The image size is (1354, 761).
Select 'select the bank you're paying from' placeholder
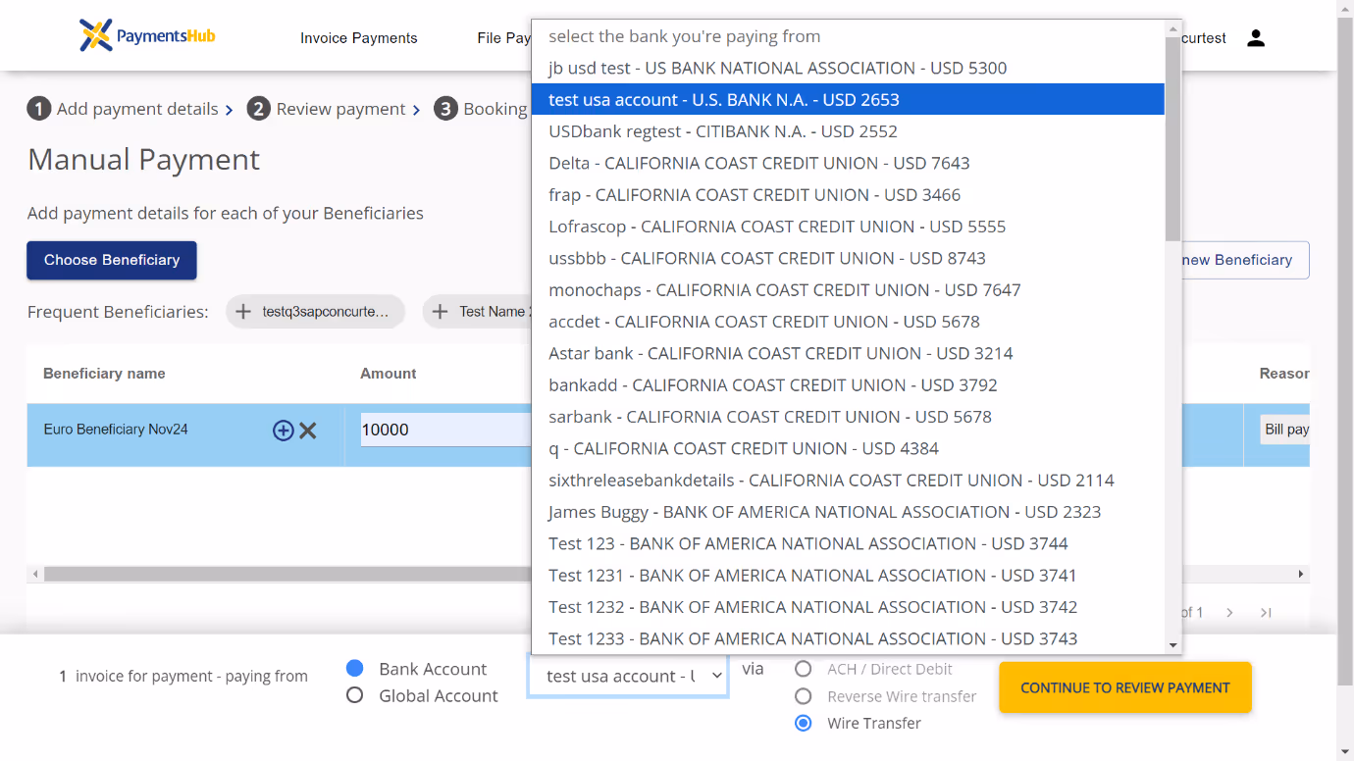[848, 36]
